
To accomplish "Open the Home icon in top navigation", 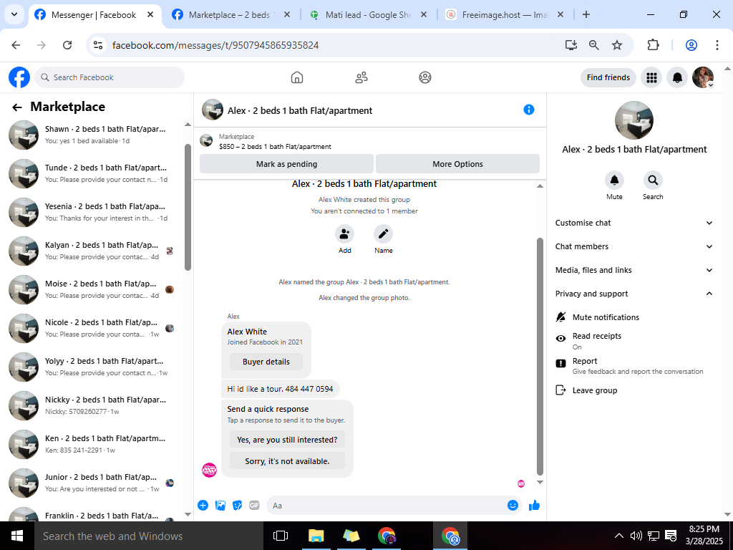I will coord(297,77).
